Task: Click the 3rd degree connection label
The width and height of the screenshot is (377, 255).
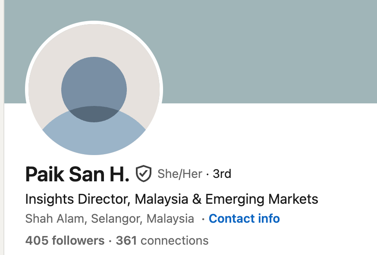Action: tap(222, 174)
